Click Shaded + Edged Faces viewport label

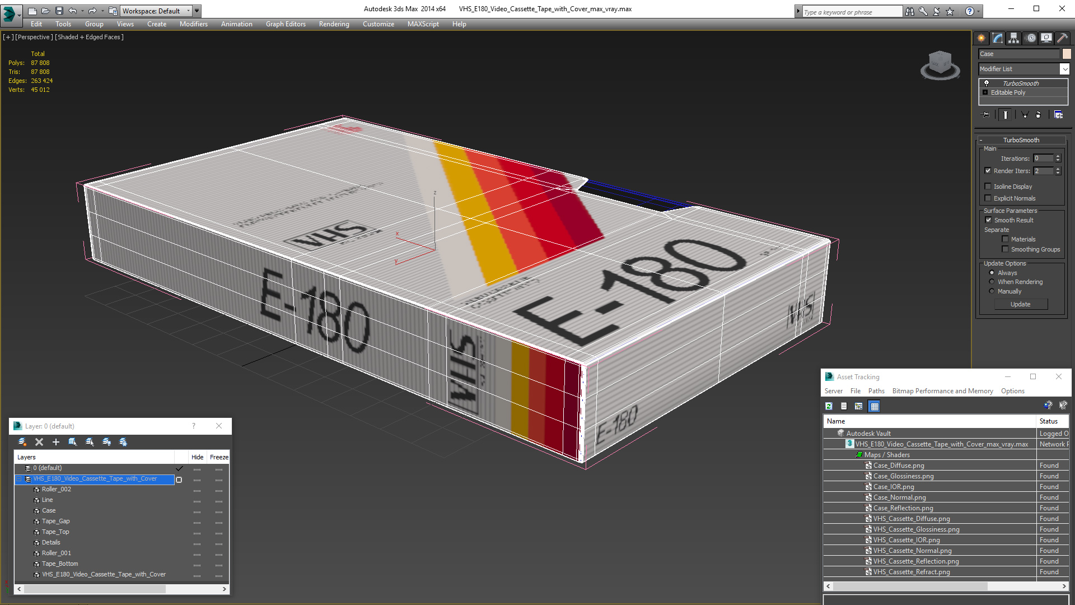(89, 37)
